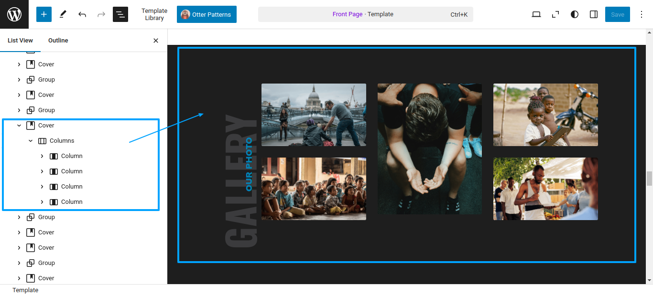Collapse the Columns block chevron

pos(31,141)
